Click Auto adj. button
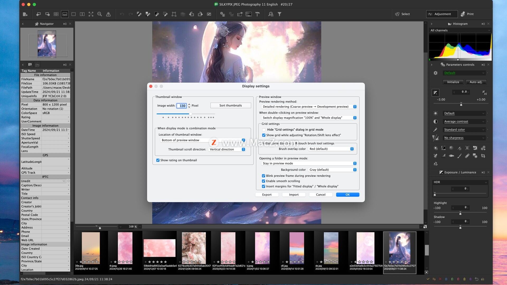This screenshot has height=285, width=507. [476, 82]
